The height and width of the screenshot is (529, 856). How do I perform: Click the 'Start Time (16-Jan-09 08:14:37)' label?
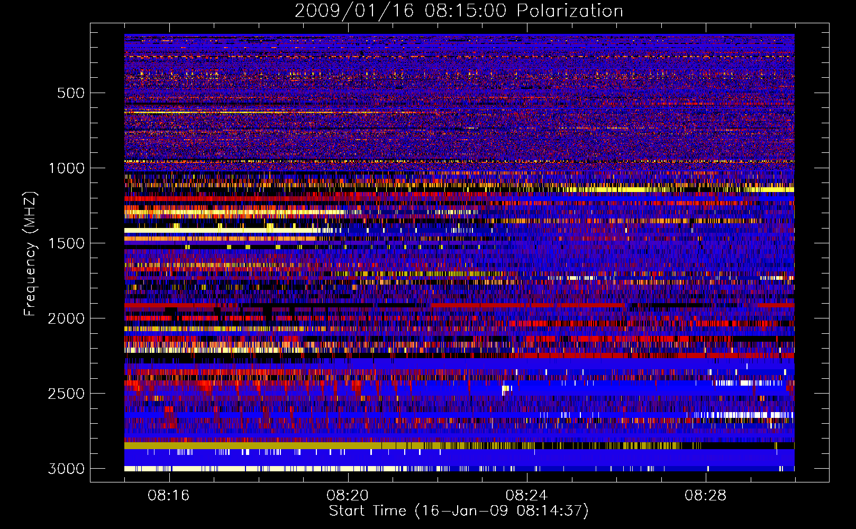(459, 511)
